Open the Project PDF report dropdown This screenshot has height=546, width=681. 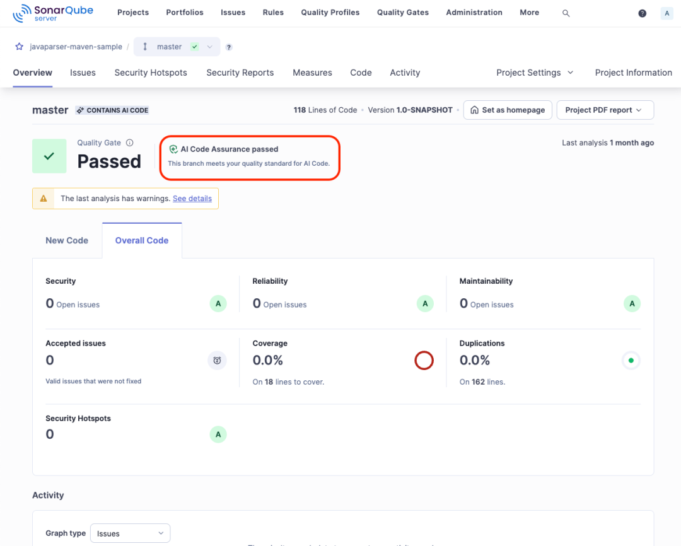point(605,110)
